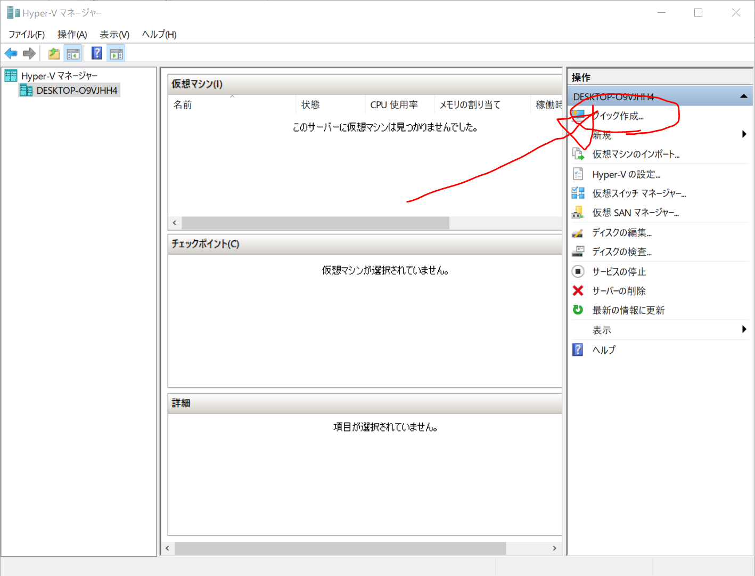
Task: Expand the 新規 submenu arrow
Action: pos(744,134)
